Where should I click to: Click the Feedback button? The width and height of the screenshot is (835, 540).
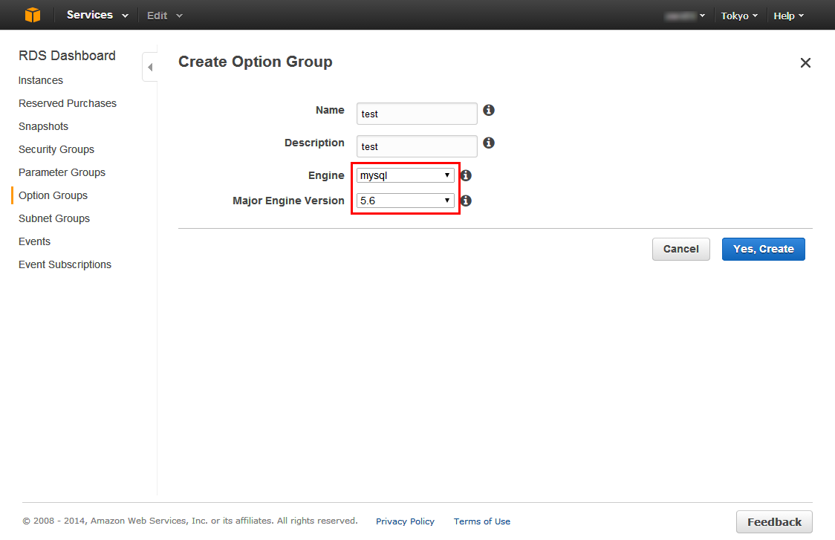coord(774,522)
